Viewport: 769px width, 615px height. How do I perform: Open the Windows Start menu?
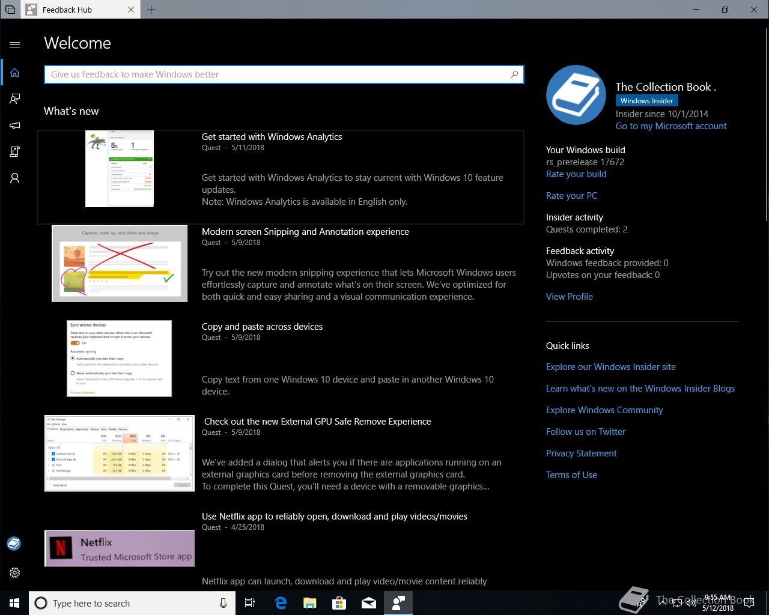tap(14, 603)
